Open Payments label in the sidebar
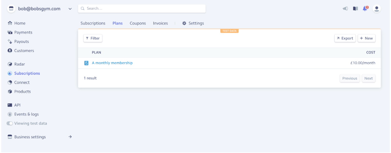Image resolution: width=391 pixels, height=153 pixels. tap(23, 32)
